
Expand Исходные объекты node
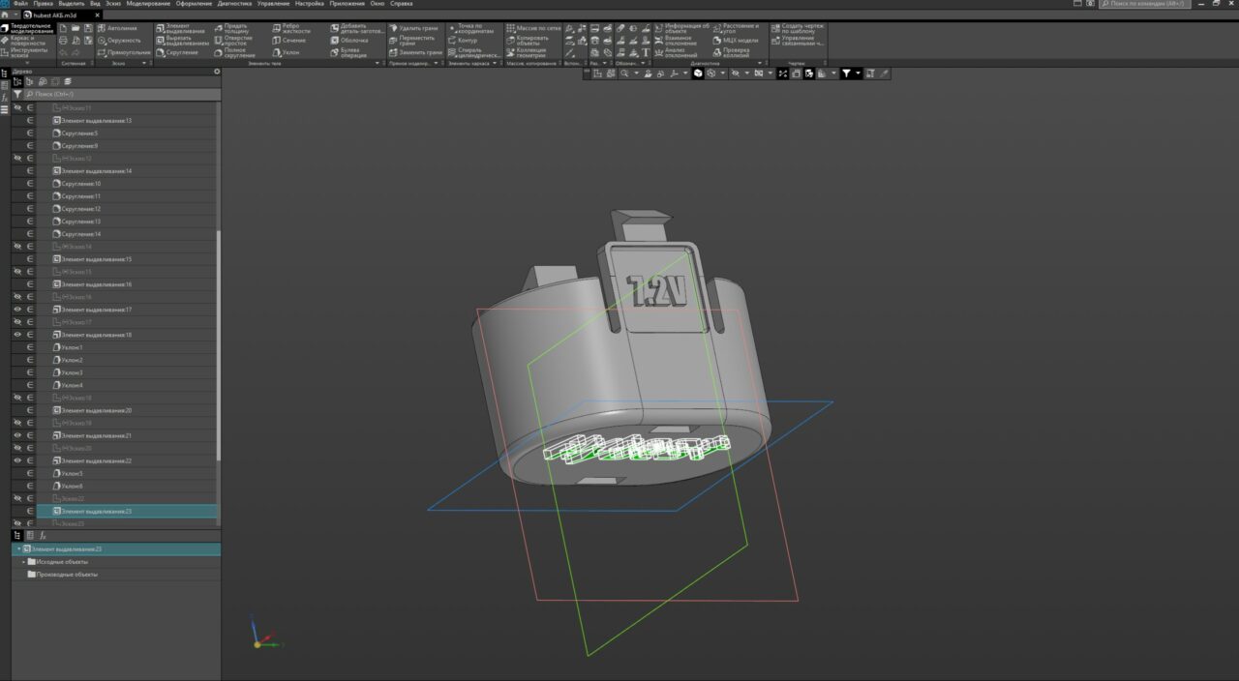(x=23, y=562)
